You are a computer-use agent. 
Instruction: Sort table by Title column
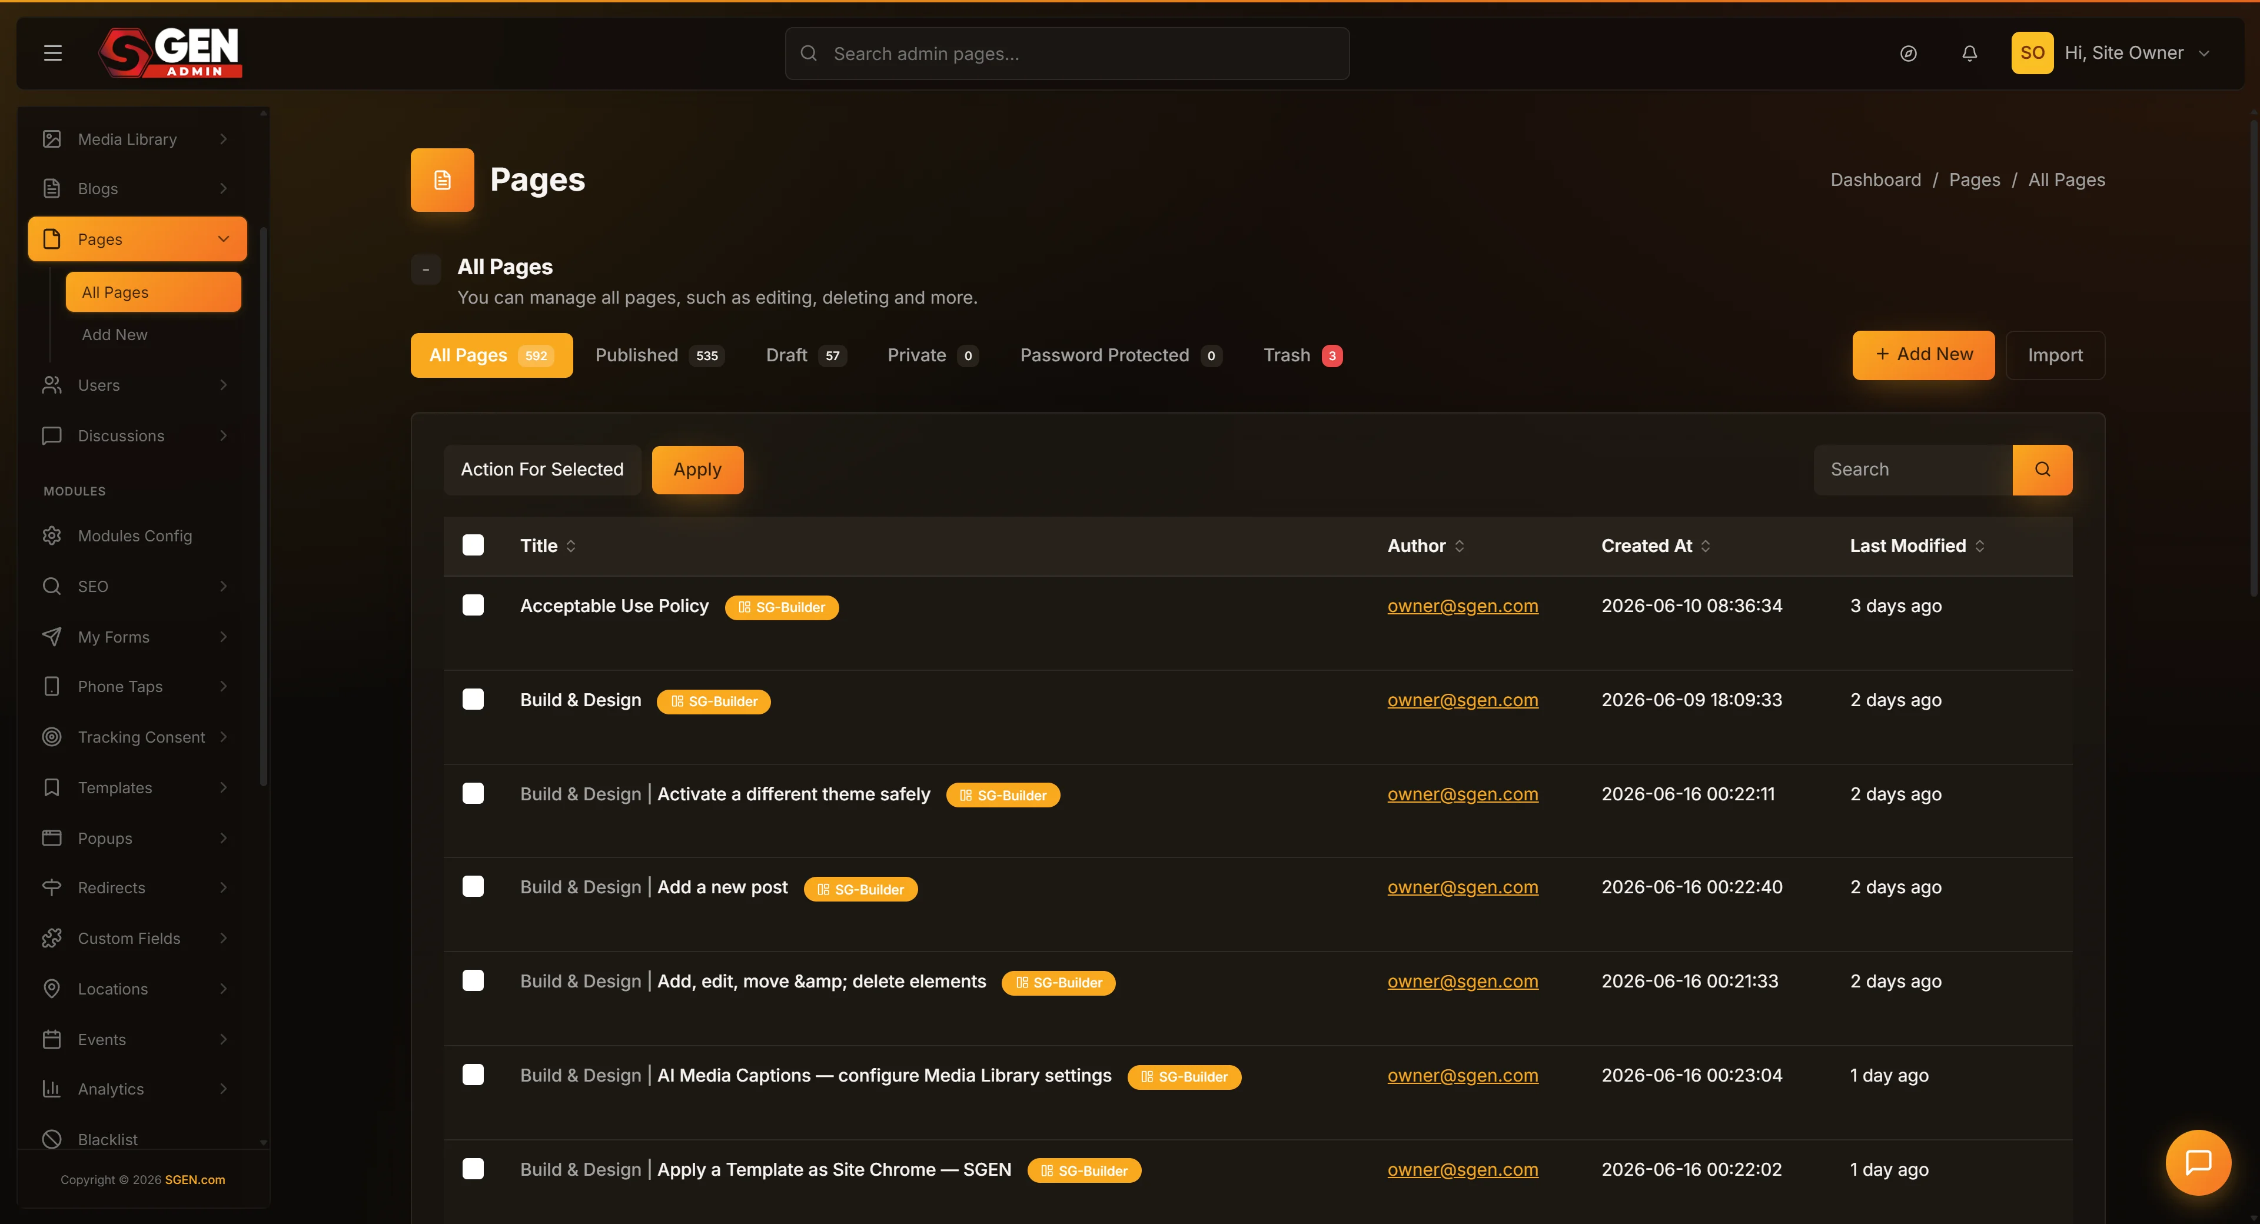(549, 546)
